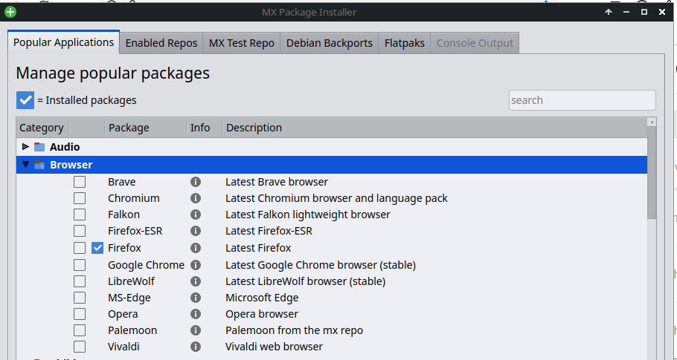Click 'Latest Brave browser' description
677x360 pixels.
point(276,182)
